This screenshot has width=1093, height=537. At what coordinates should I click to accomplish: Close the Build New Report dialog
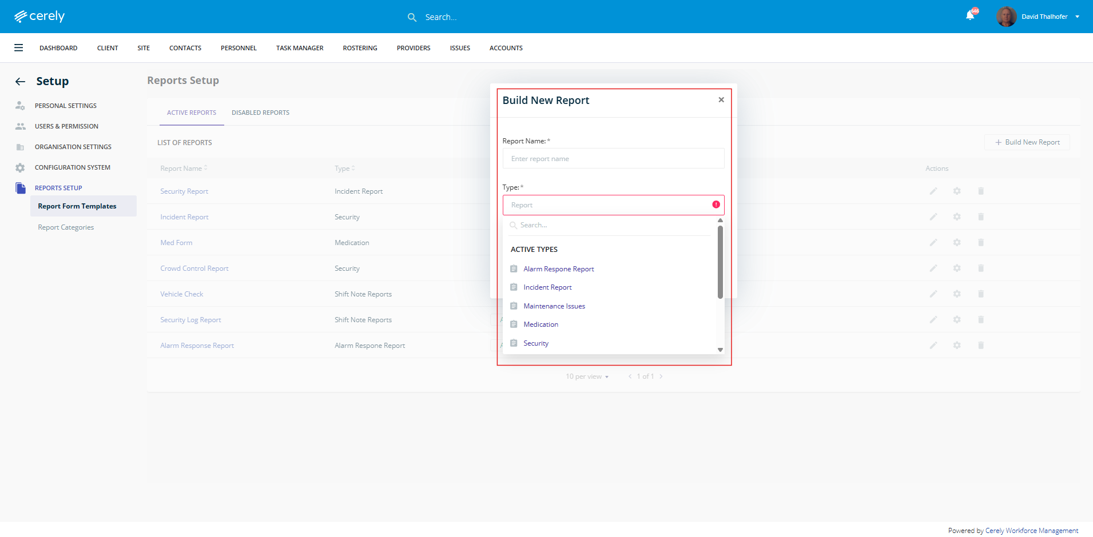pyautogui.click(x=721, y=100)
